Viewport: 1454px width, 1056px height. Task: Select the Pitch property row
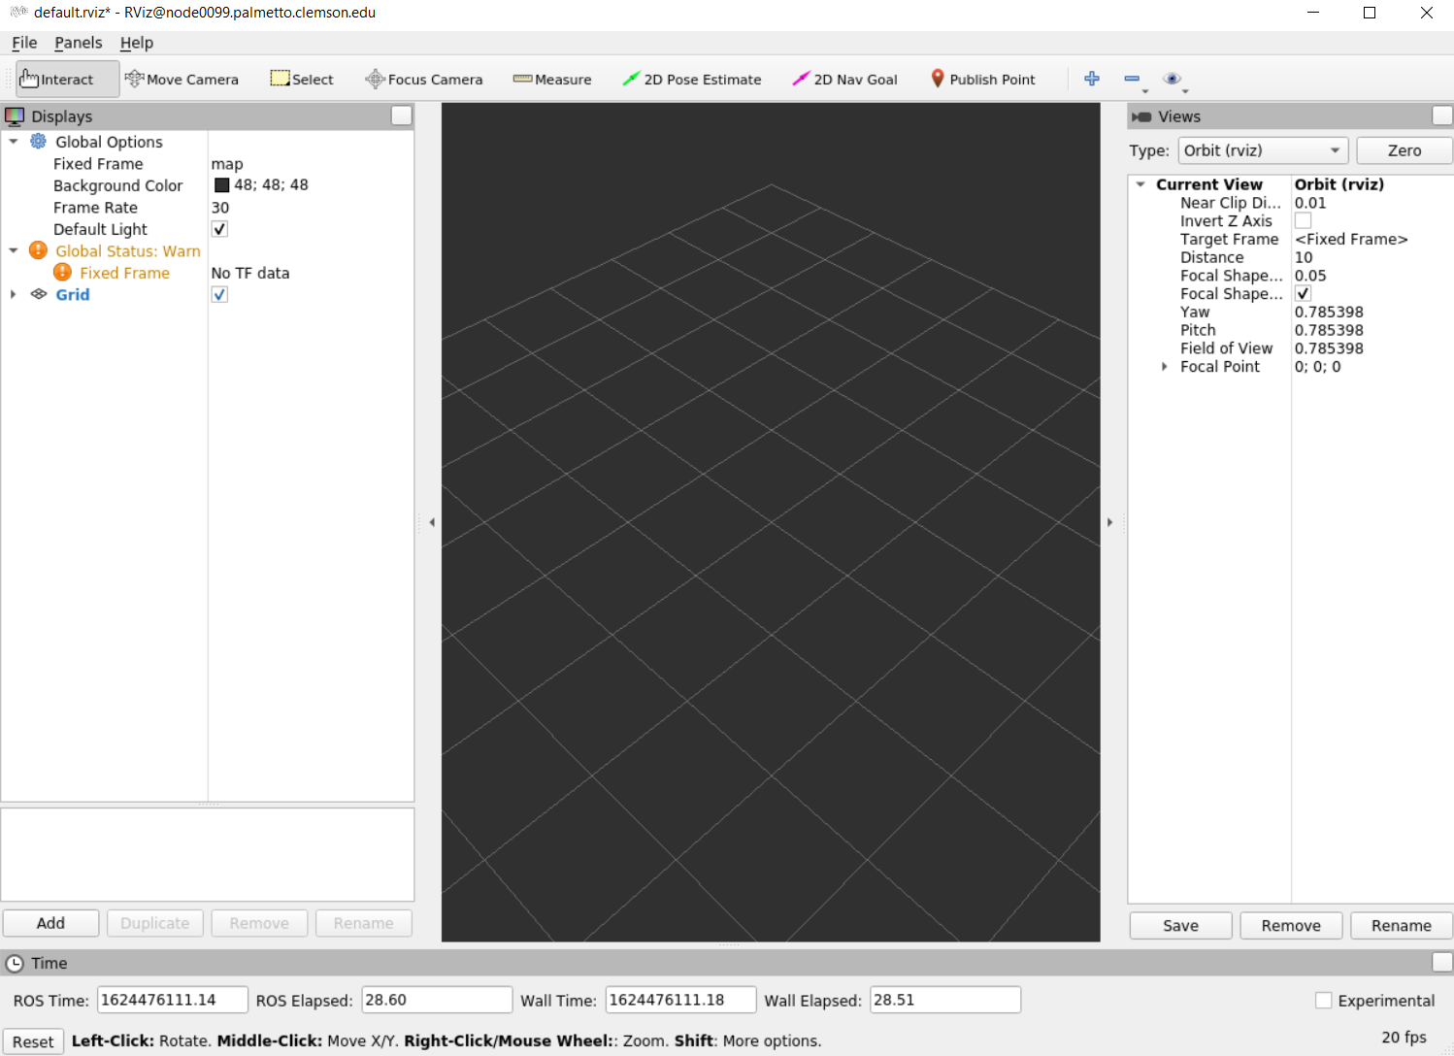1291,330
